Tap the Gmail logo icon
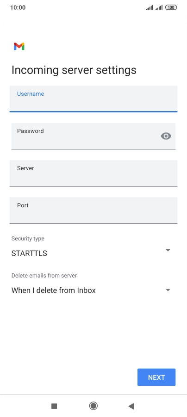187x417 pixels. (x=19, y=46)
